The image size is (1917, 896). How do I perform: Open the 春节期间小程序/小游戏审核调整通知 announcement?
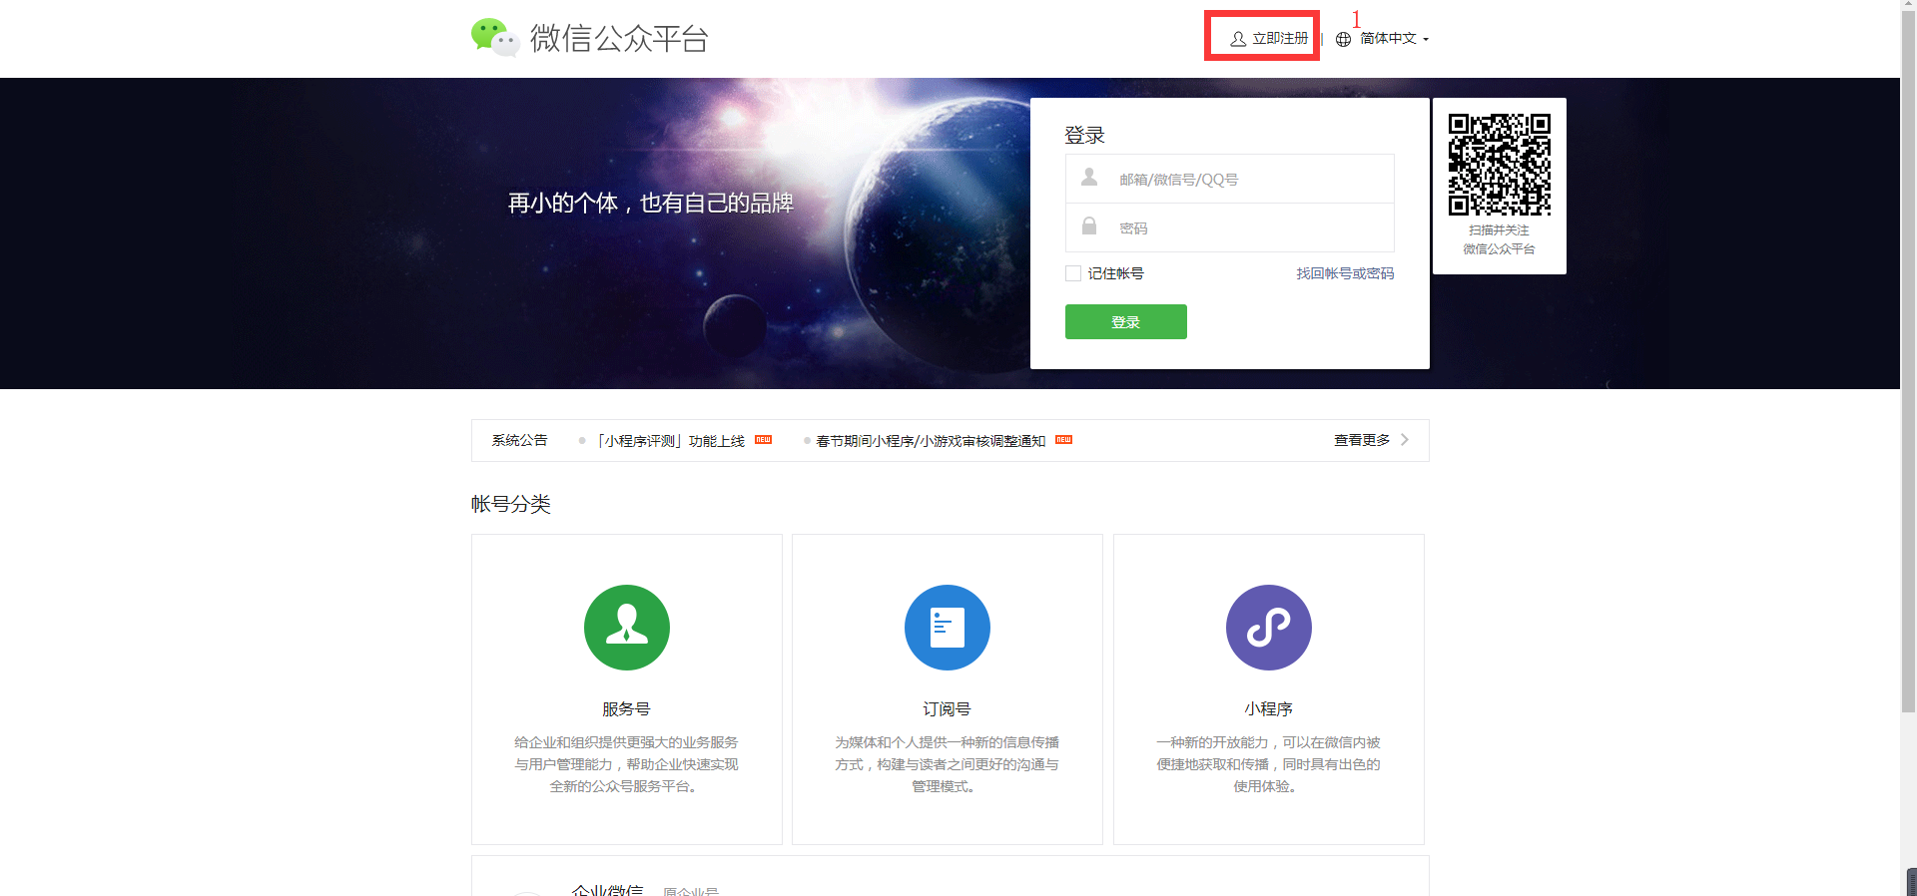(x=931, y=440)
